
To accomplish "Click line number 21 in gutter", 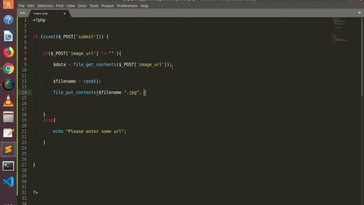I will coord(24,132).
